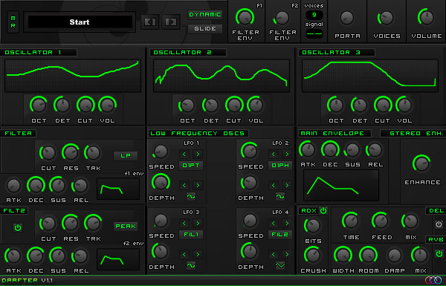This screenshot has height=286, width=446.
Task: Click the LFO 2 sine wave icon
Action: pyautogui.click(x=280, y=196)
